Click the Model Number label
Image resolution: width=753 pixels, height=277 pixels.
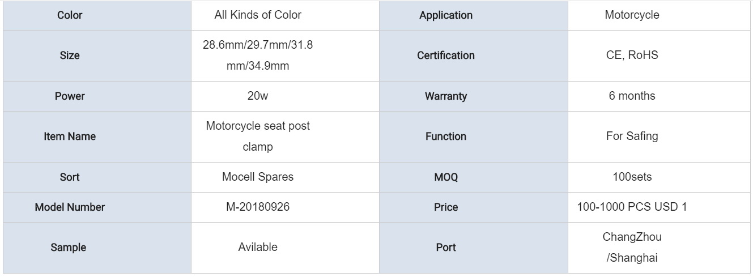(x=70, y=207)
